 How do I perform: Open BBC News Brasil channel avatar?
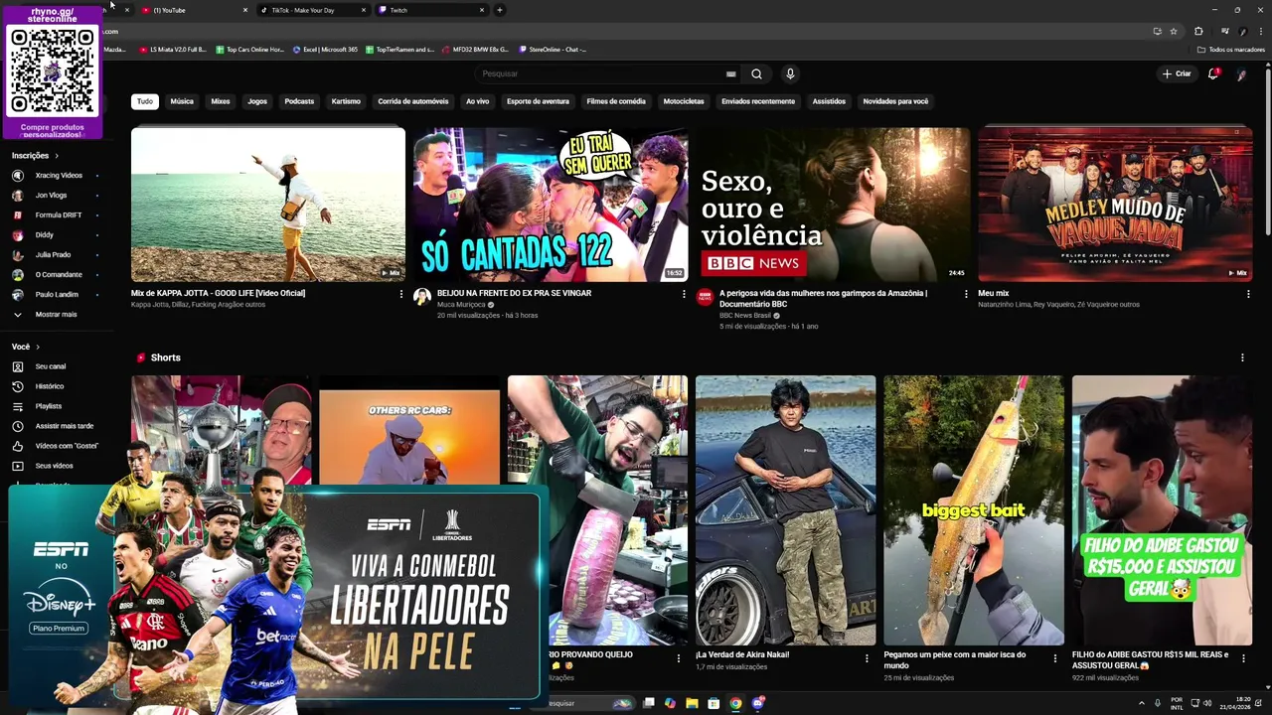(x=705, y=297)
